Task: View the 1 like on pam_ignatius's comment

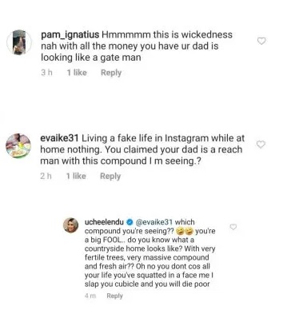Action: click(x=77, y=73)
